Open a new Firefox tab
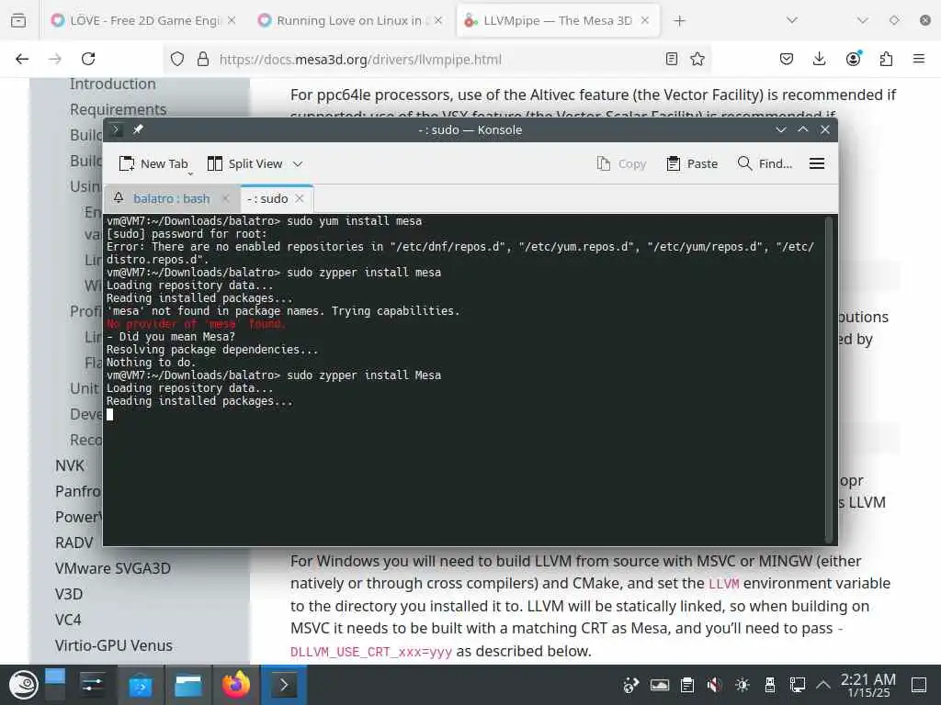This screenshot has width=941, height=705. (679, 21)
